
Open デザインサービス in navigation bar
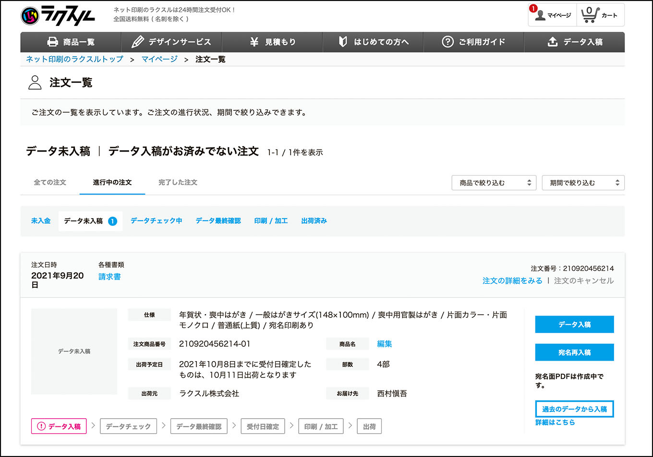point(171,42)
